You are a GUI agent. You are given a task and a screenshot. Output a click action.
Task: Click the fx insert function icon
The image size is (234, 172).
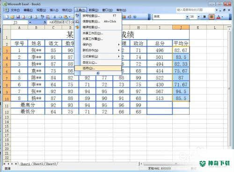tap(45, 22)
